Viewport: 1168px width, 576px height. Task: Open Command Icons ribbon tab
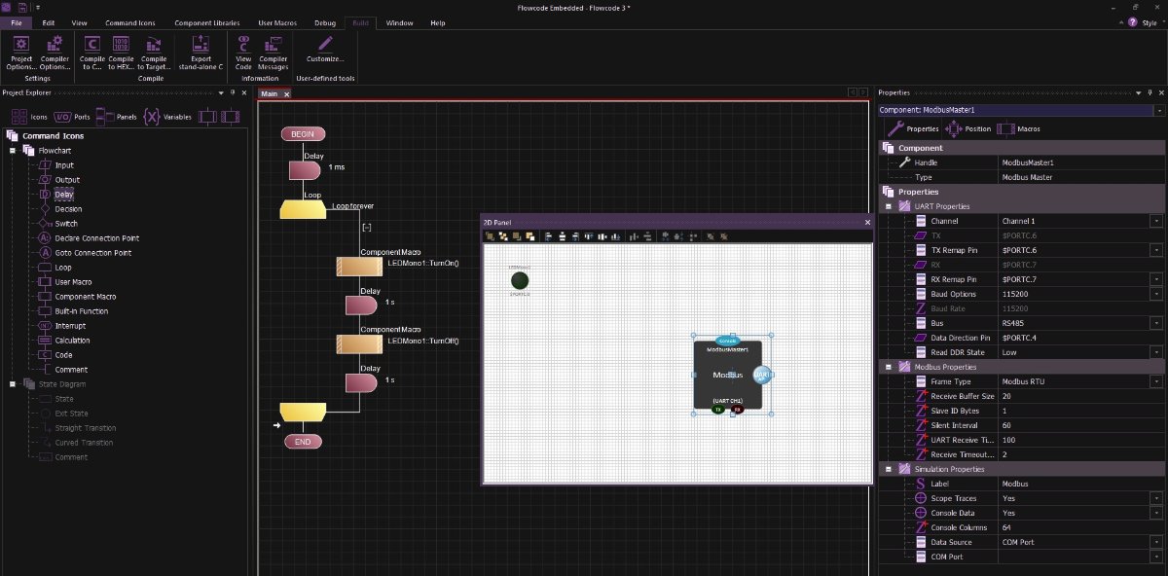[x=130, y=22]
